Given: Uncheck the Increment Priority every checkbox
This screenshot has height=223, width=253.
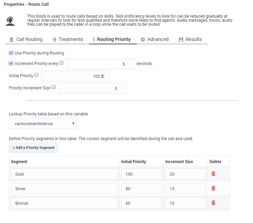Looking at the screenshot, I should 11,63.
